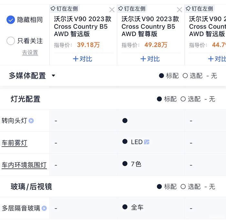
Task: Toggle the 隐藏相同 checkbox
Action: tap(11, 20)
